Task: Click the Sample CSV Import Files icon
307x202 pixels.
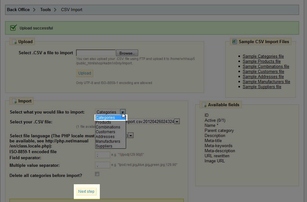Action: (234, 42)
